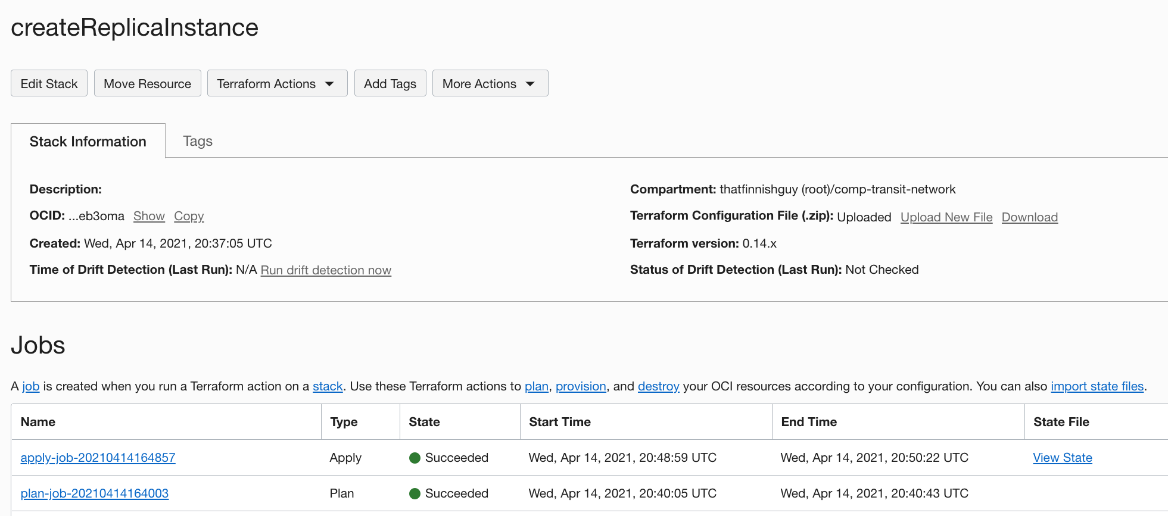The height and width of the screenshot is (516, 1168).
Task: Click the Jobs section heading
Action: click(x=38, y=345)
